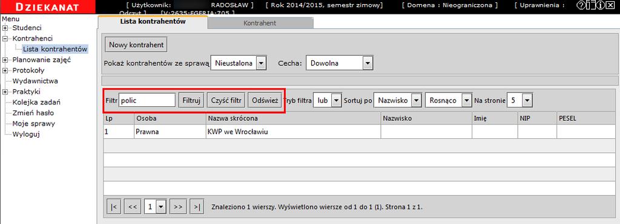Click Wyloguj to log out

(x=26, y=135)
